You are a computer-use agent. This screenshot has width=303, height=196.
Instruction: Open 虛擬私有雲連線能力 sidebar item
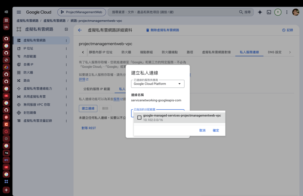pos(41,88)
